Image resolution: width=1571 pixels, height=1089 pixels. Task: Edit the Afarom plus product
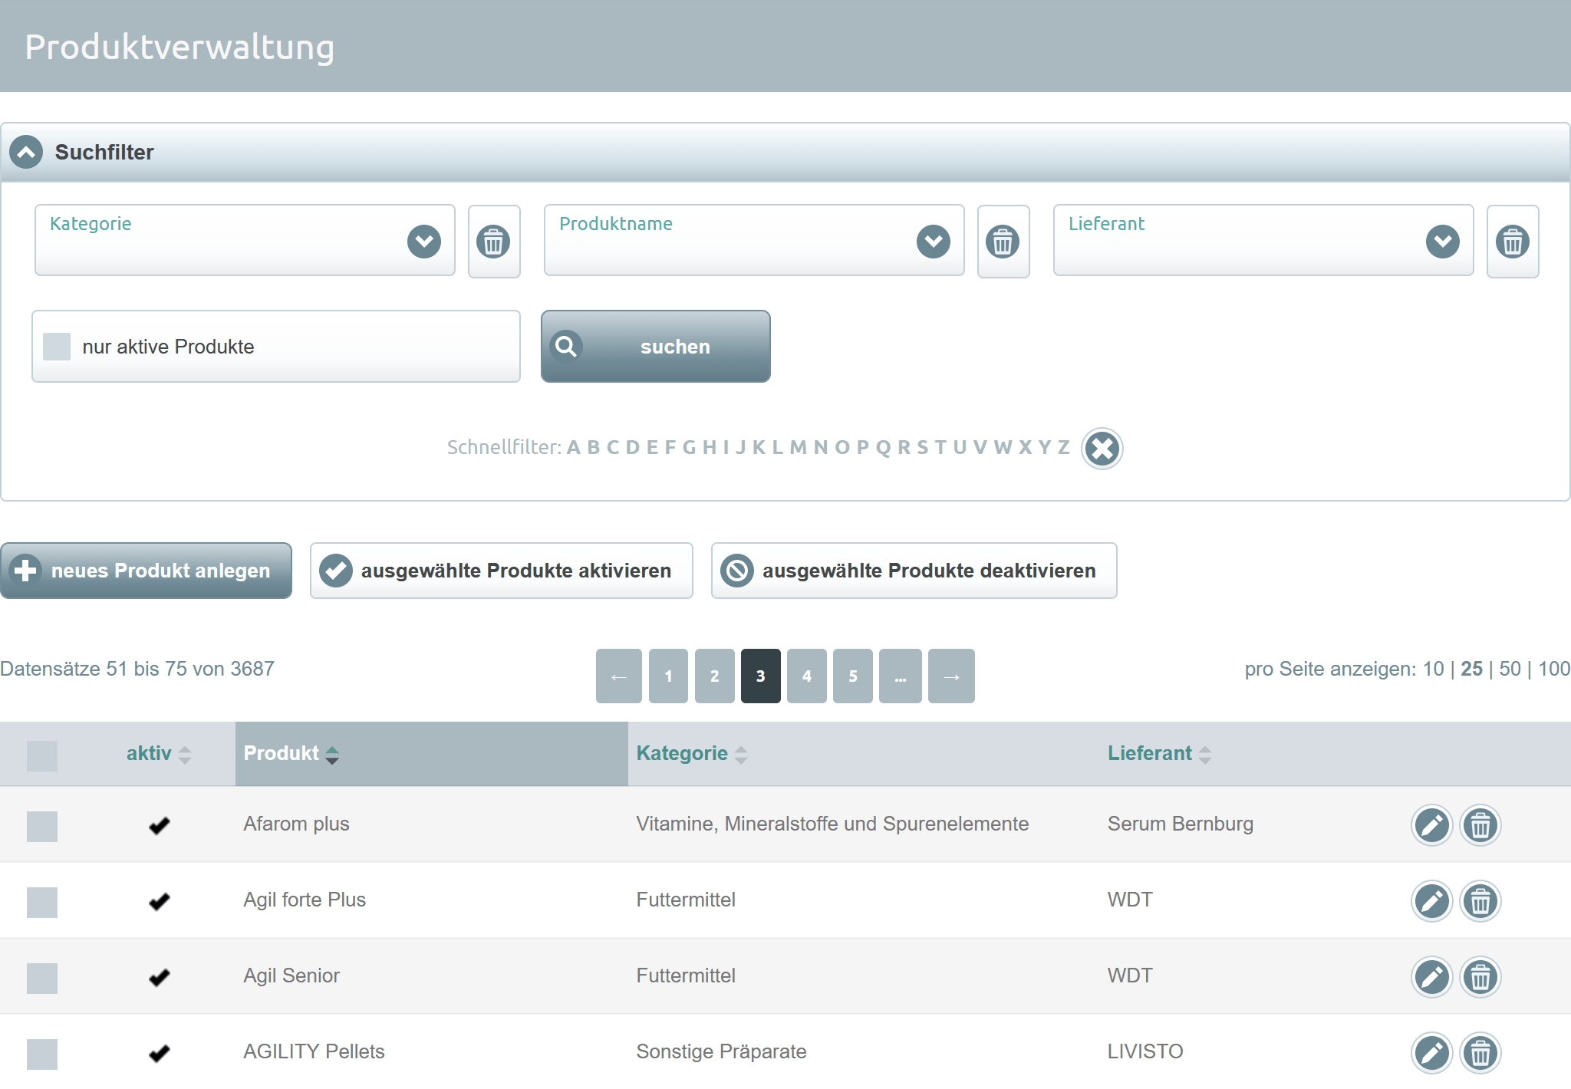click(x=1431, y=825)
